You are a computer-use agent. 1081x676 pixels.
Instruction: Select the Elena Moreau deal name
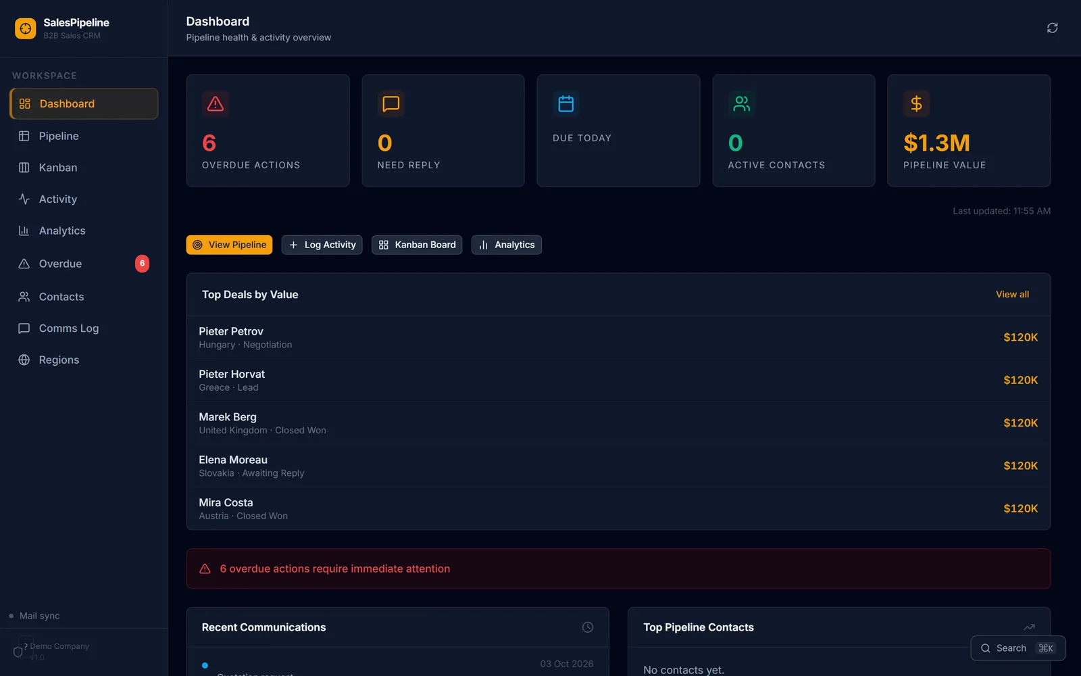(233, 460)
